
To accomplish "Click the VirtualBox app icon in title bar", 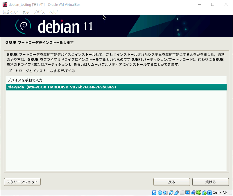I will coord(5,4).
